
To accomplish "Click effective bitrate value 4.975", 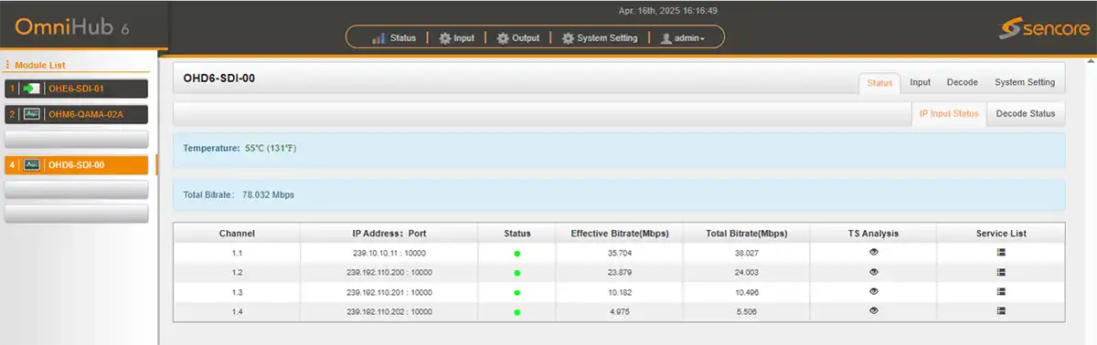I will pos(620,312).
